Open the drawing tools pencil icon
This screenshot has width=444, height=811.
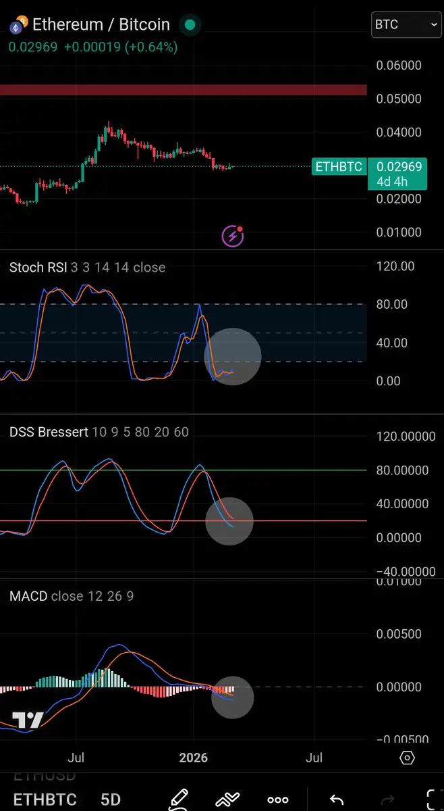178,799
